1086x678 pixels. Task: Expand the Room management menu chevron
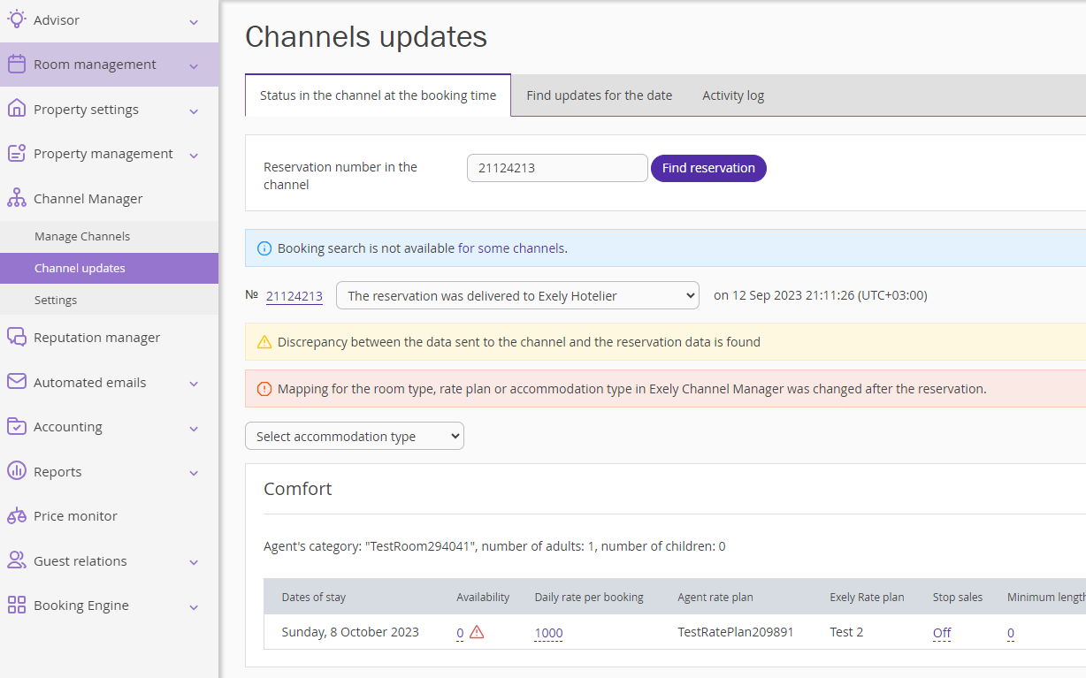pos(194,65)
